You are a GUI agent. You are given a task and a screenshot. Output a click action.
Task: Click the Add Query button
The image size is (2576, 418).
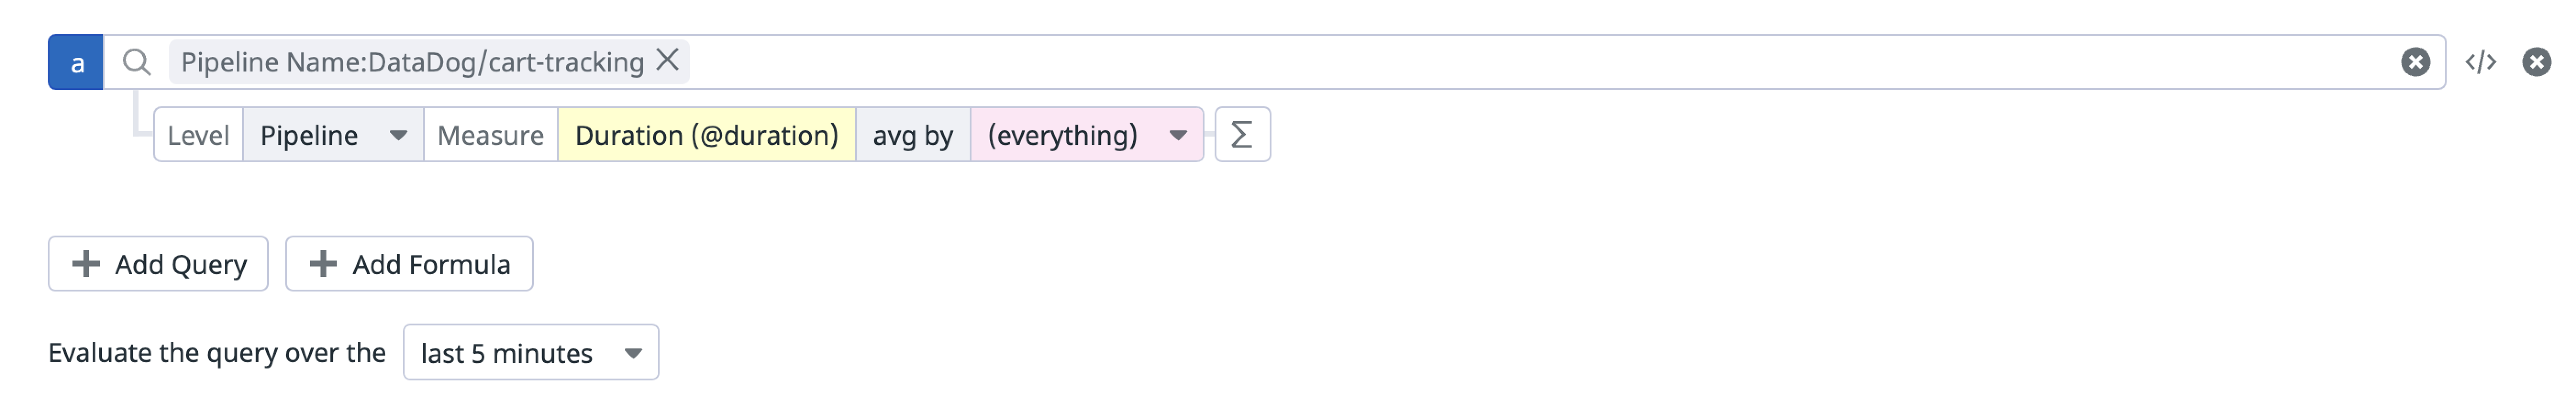click(158, 264)
